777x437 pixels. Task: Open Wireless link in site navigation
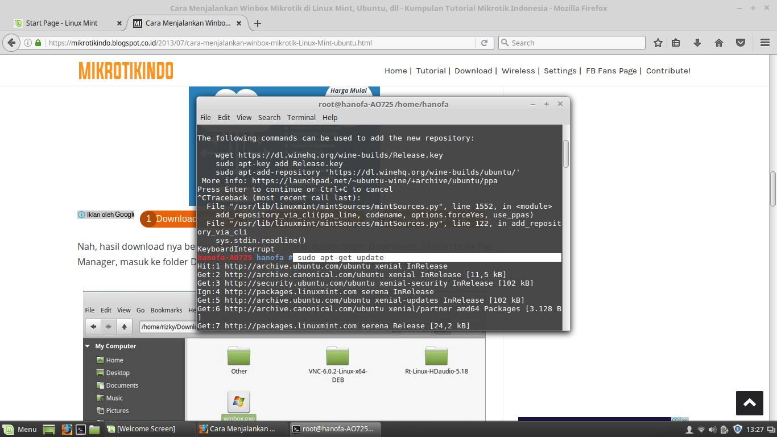[518, 71]
